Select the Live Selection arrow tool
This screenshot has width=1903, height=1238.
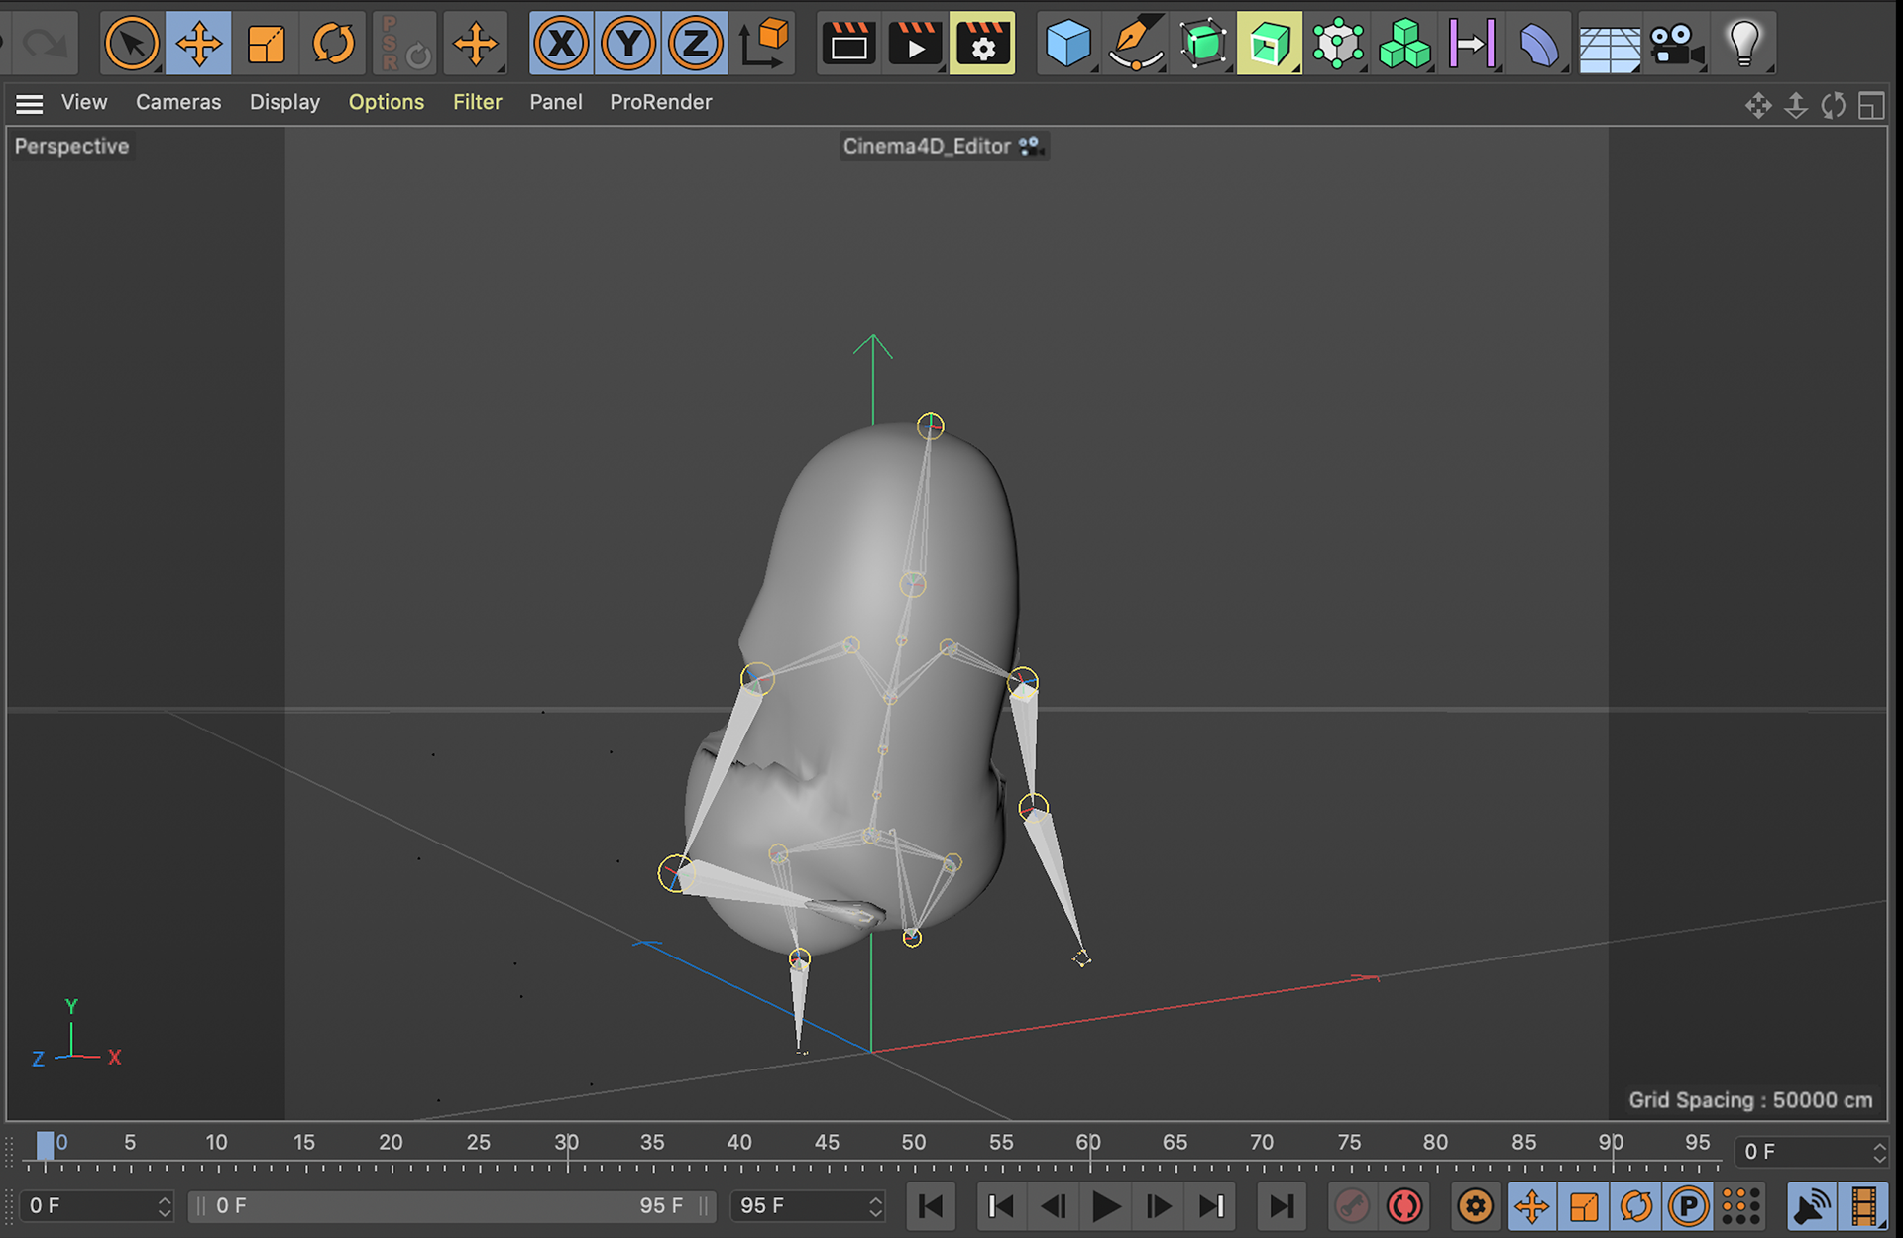132,44
